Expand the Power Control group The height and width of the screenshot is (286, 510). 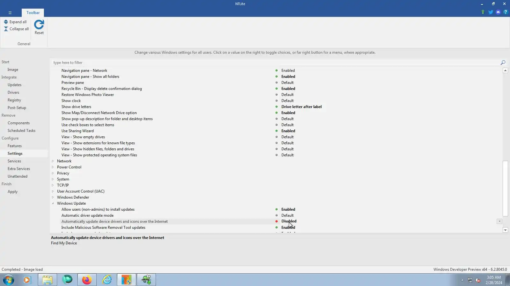pyautogui.click(x=53, y=167)
